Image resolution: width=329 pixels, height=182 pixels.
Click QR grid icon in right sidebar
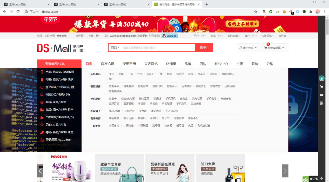coord(322,103)
